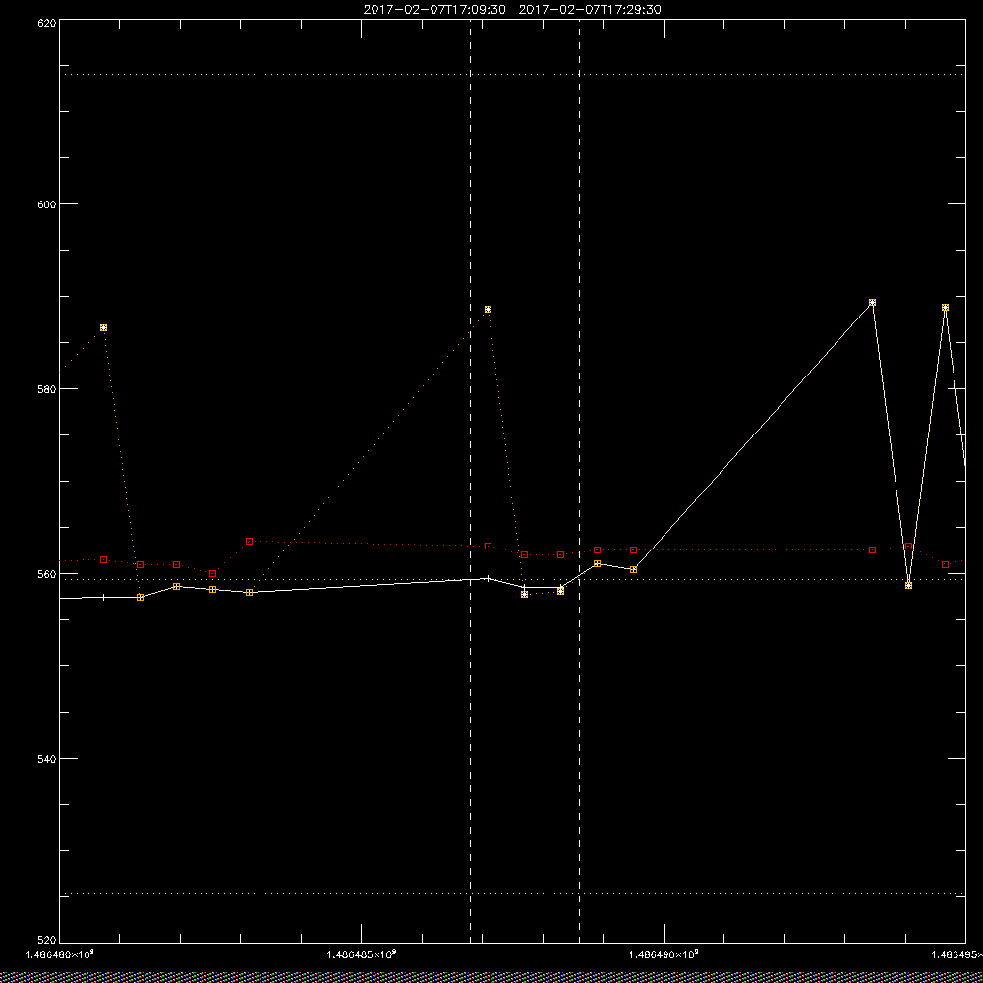Select the left dashed vertical time marker

pyautogui.click(x=470, y=480)
